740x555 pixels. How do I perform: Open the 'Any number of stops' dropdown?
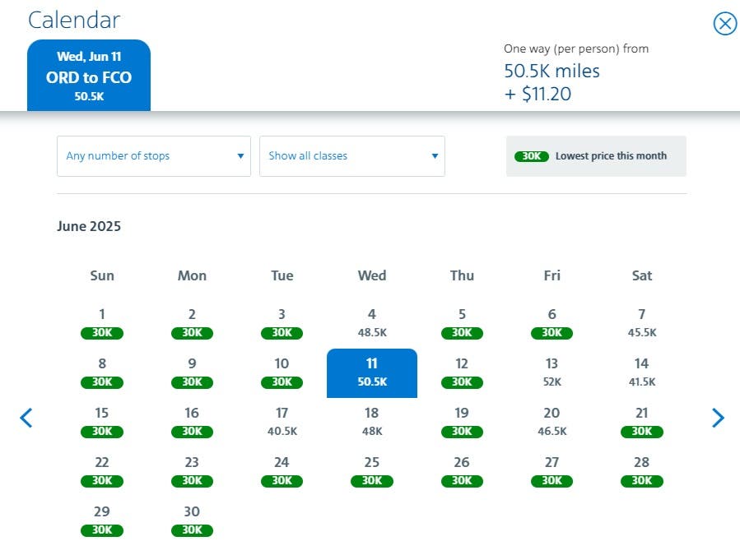tap(154, 156)
